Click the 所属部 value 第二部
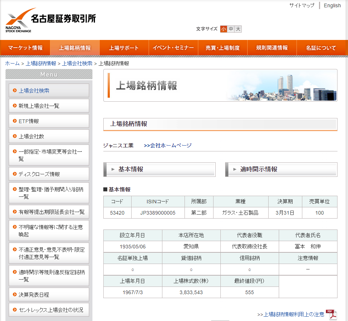Viewport: 348px width, 321px height. pos(199,213)
